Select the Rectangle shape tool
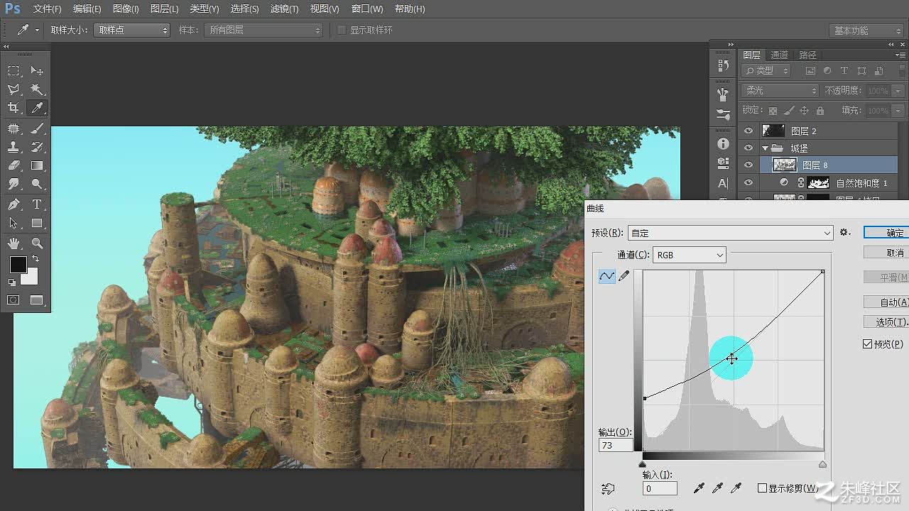 click(37, 223)
